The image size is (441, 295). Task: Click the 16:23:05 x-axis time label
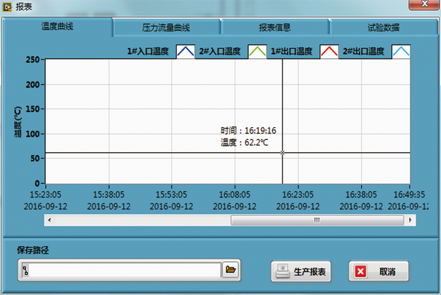298,194
